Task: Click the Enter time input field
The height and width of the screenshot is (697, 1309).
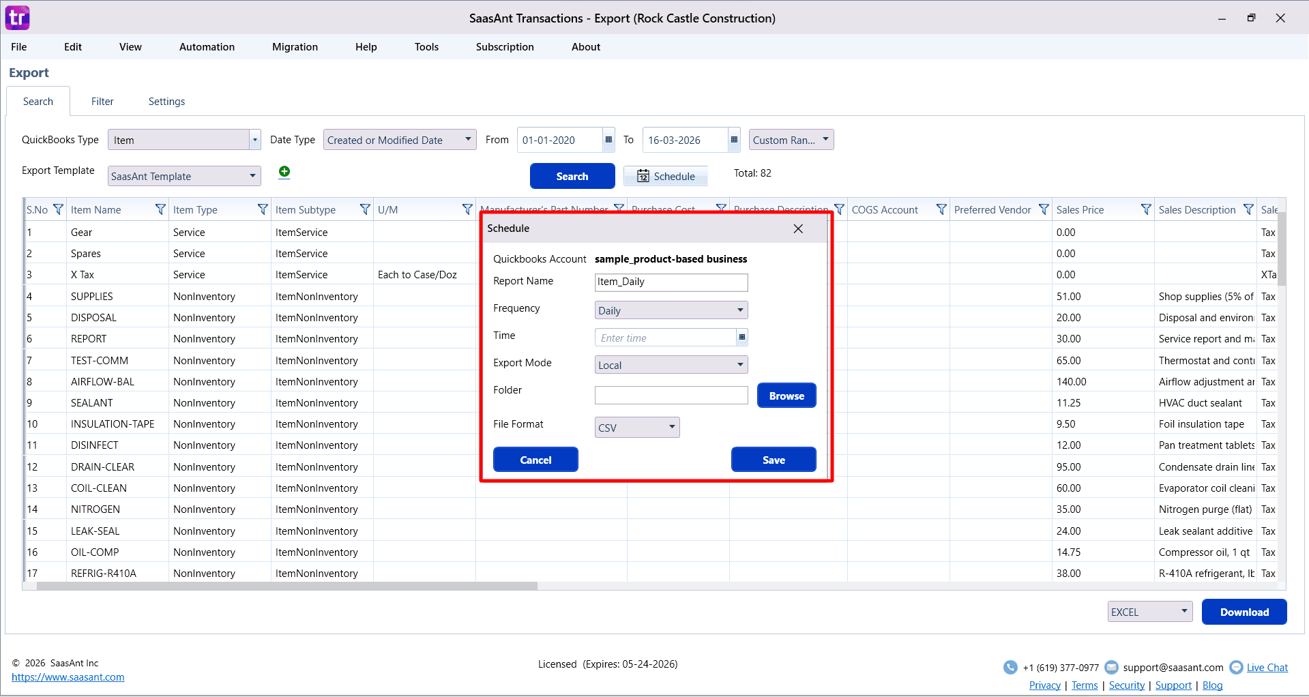Action: 666,338
